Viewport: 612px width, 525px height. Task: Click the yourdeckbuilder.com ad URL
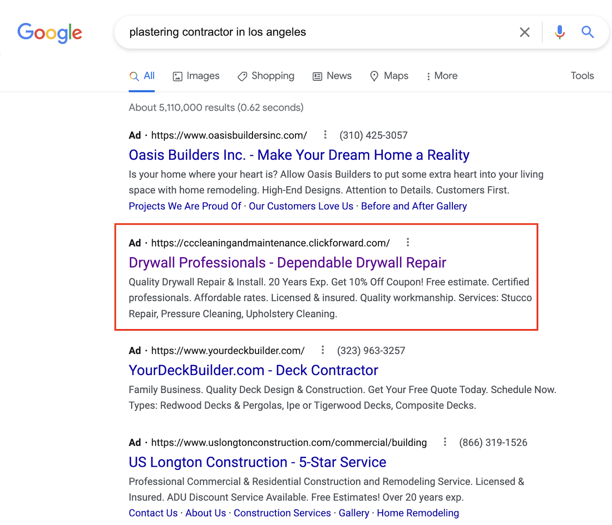(x=228, y=351)
